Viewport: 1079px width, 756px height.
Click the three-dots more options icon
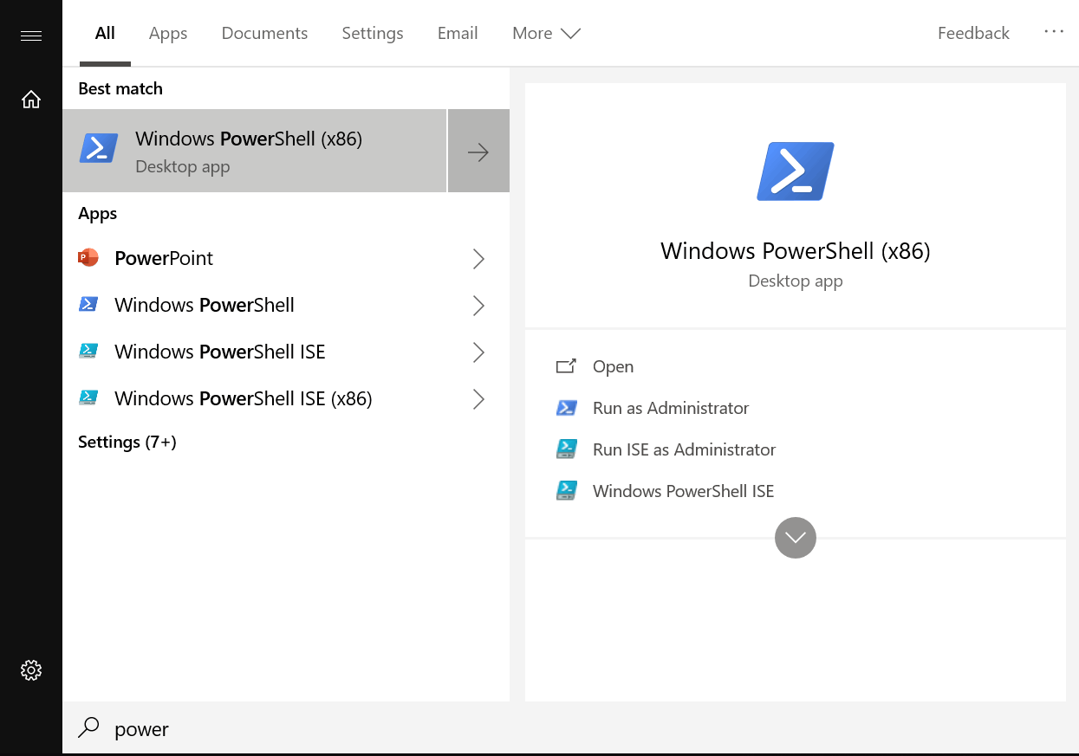(1054, 32)
